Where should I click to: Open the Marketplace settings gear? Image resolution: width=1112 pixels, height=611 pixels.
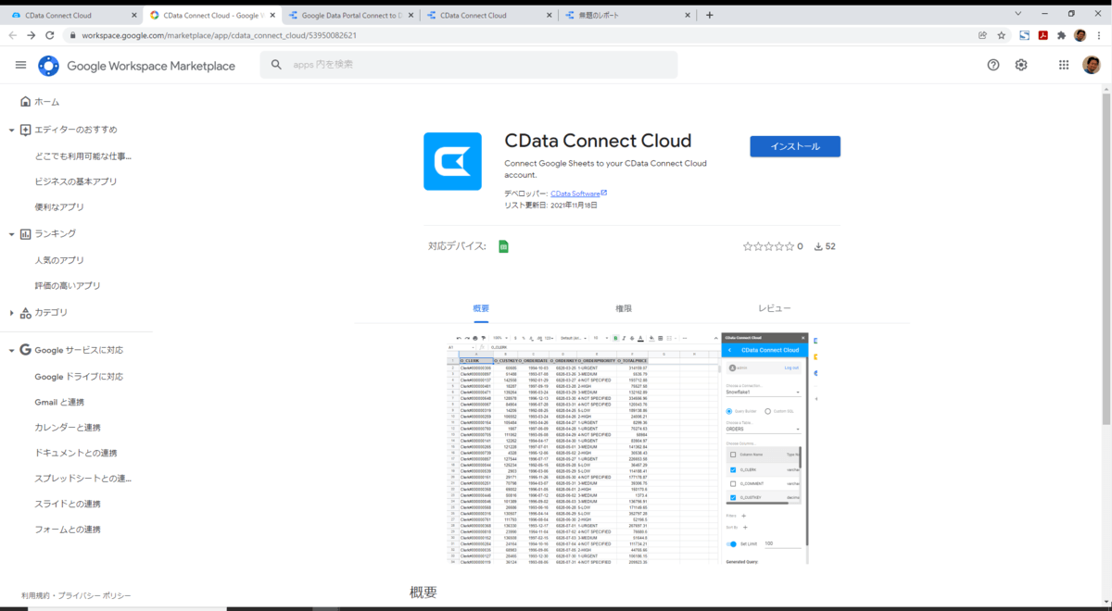point(1021,65)
